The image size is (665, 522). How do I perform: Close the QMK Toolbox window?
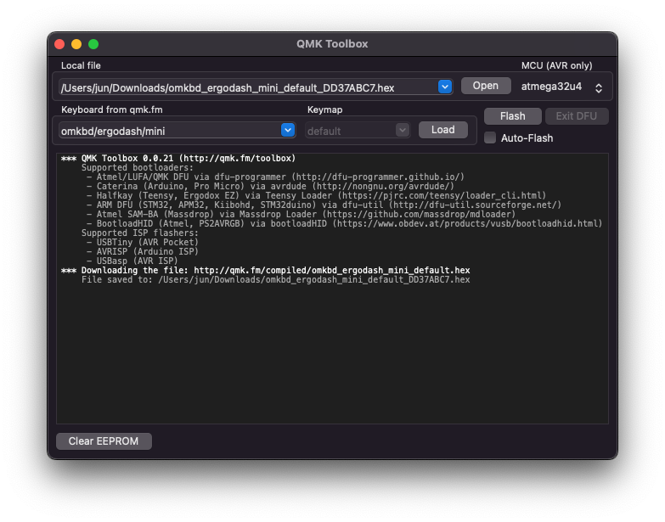(59, 44)
